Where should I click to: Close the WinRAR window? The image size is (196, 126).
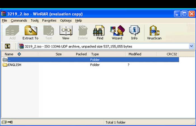click(x=192, y=14)
